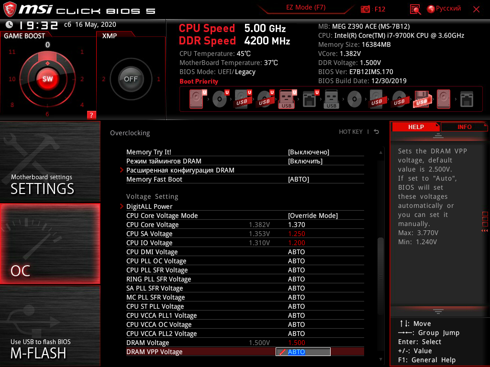Viewport: 490px width, 367px height.
Task: Set Game Boost dial to stage 10
Action: click(x=12, y=79)
